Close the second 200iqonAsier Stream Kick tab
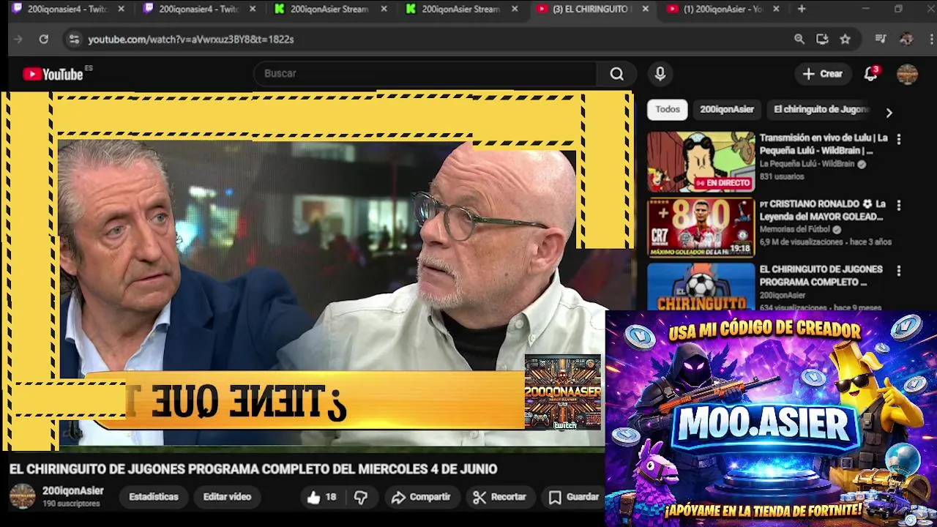The height and width of the screenshot is (527, 937). tap(515, 9)
